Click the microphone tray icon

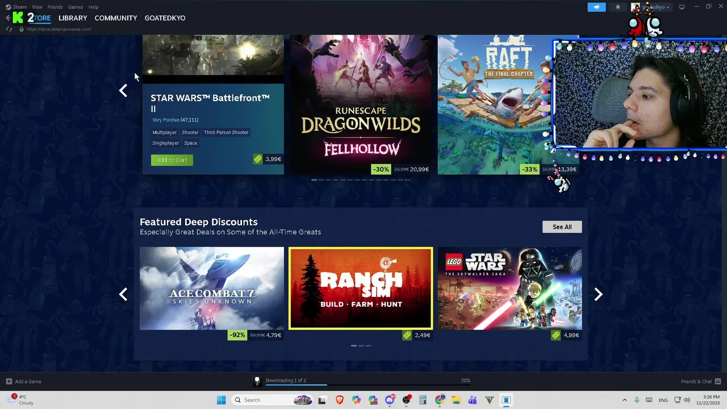point(637,400)
